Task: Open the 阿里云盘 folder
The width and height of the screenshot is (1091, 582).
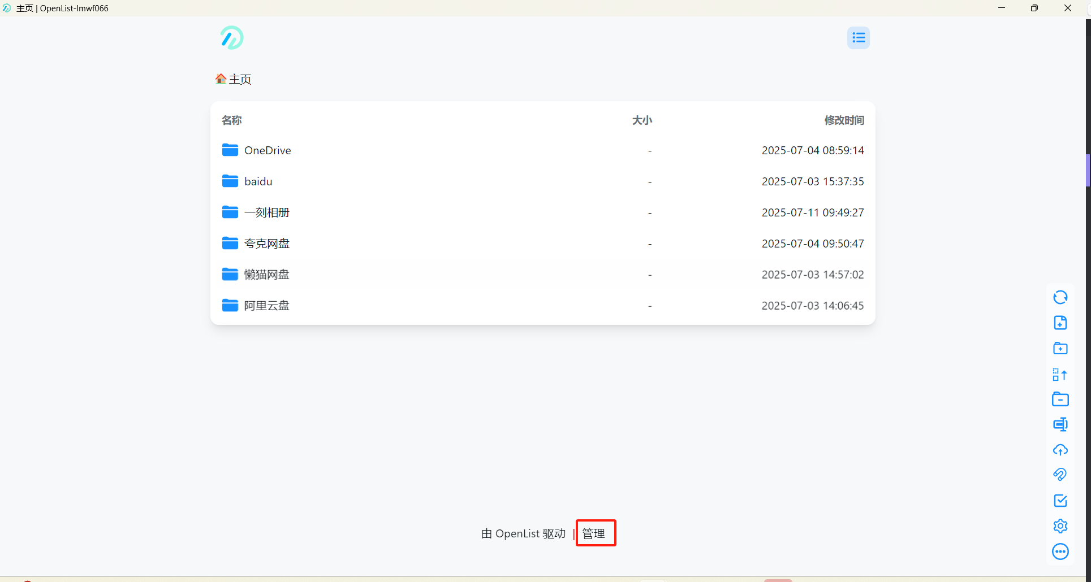Action: [x=543, y=306]
